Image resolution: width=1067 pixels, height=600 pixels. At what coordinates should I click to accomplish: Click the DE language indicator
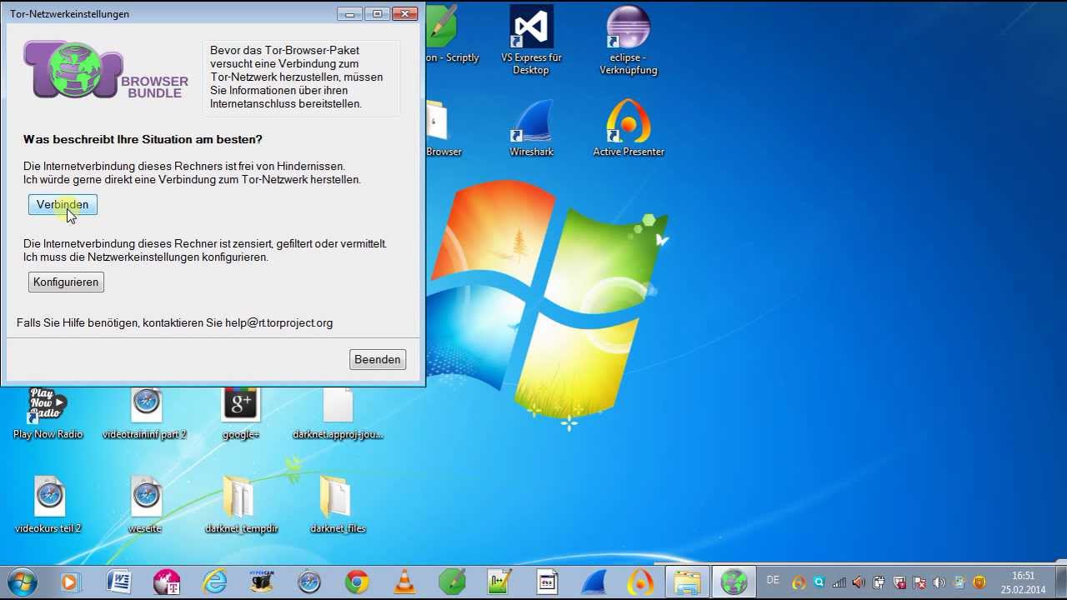[x=773, y=581]
